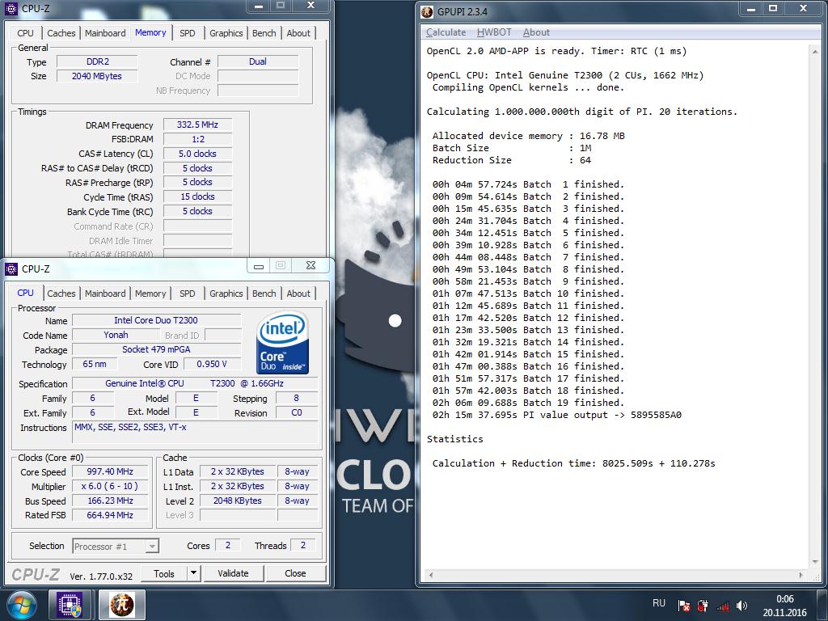The height and width of the screenshot is (621, 828).
Task: Click the Windows Start orb
Action: click(x=22, y=605)
